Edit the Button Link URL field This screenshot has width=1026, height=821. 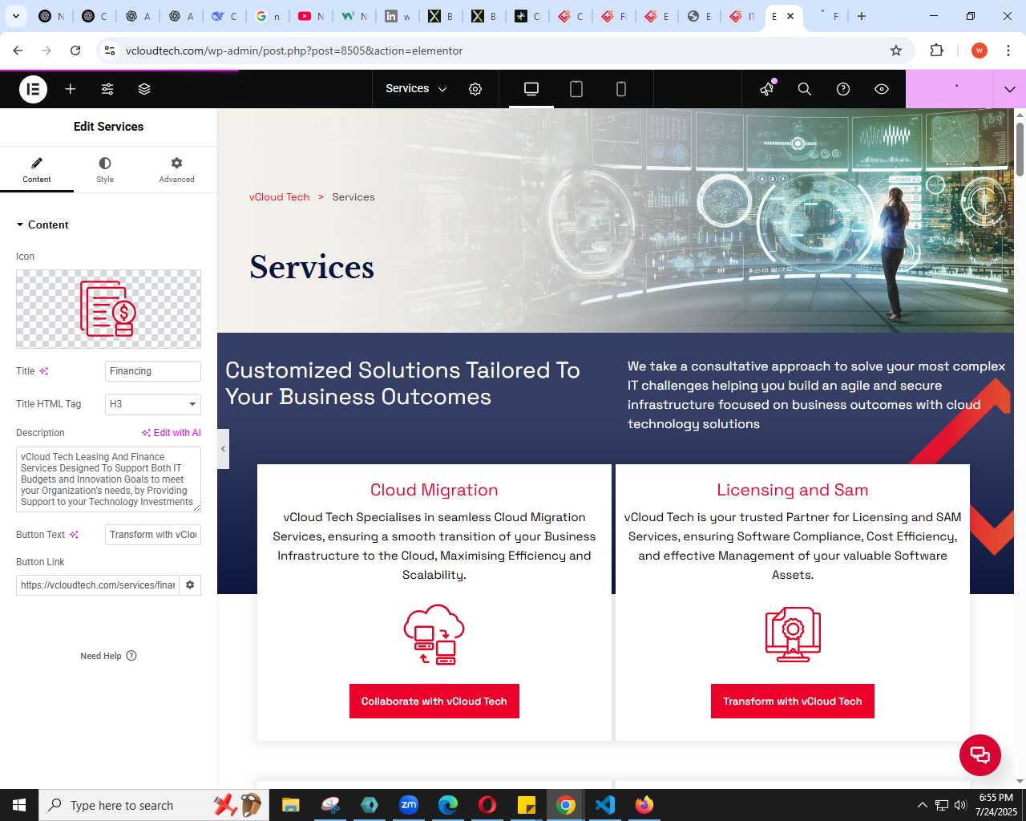98,585
